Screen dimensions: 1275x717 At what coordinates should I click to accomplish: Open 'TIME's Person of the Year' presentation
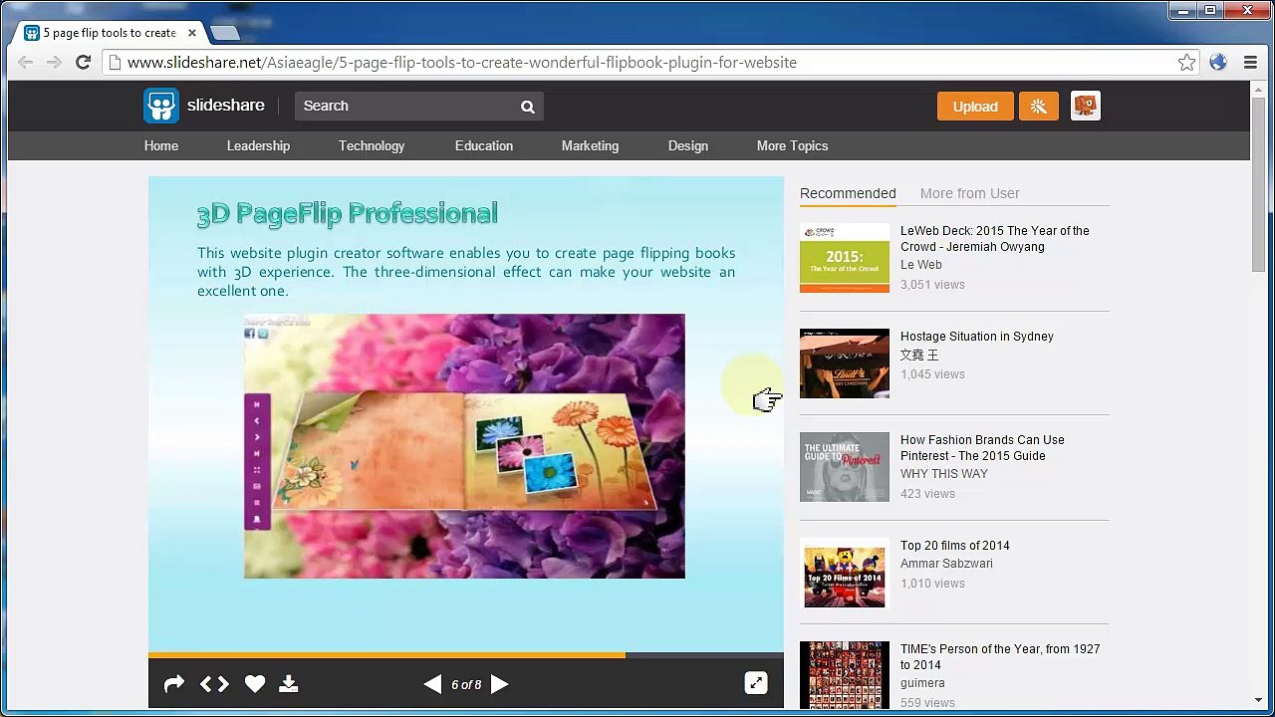pos(1000,657)
